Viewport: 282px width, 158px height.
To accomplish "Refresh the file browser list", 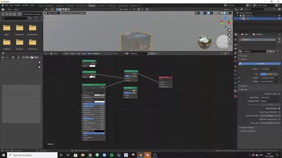I will point(15,14).
